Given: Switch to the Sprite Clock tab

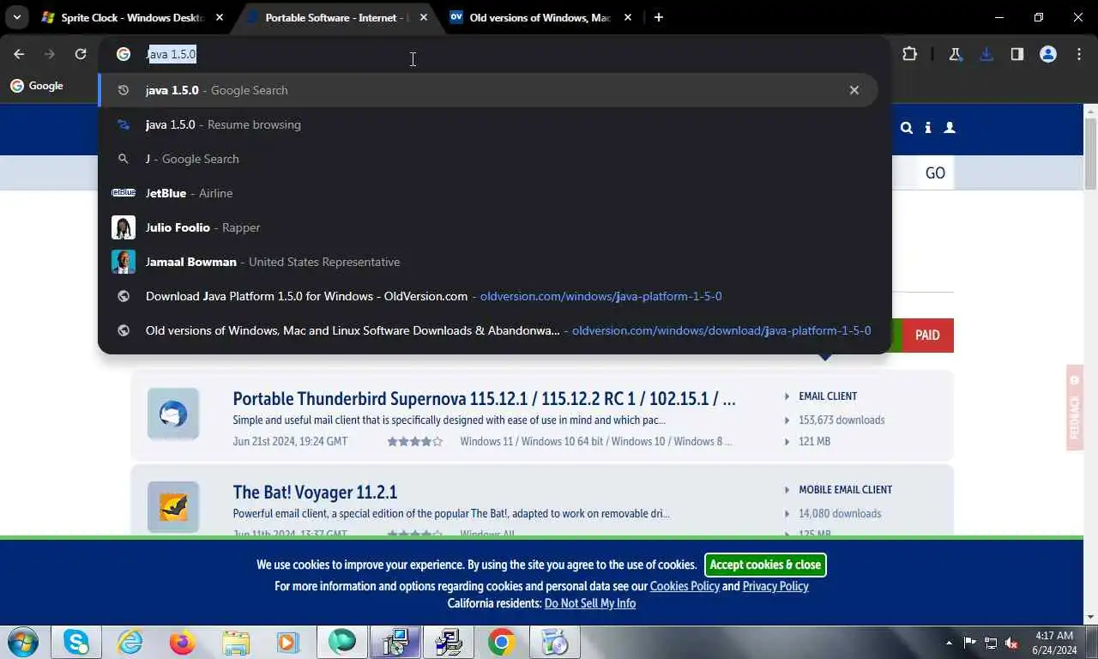Looking at the screenshot, I should click(133, 17).
